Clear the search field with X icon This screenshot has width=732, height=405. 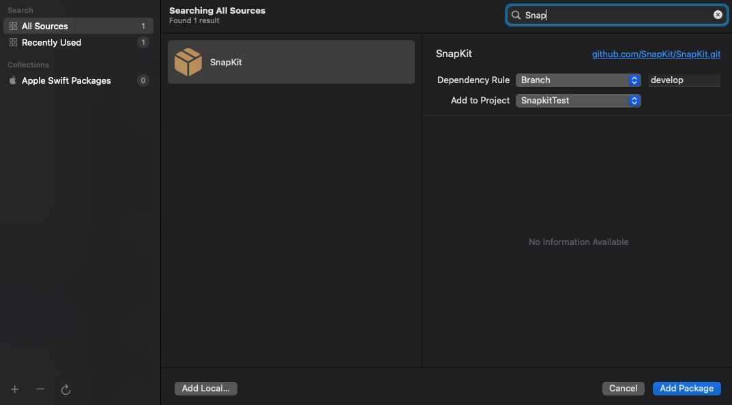718,15
